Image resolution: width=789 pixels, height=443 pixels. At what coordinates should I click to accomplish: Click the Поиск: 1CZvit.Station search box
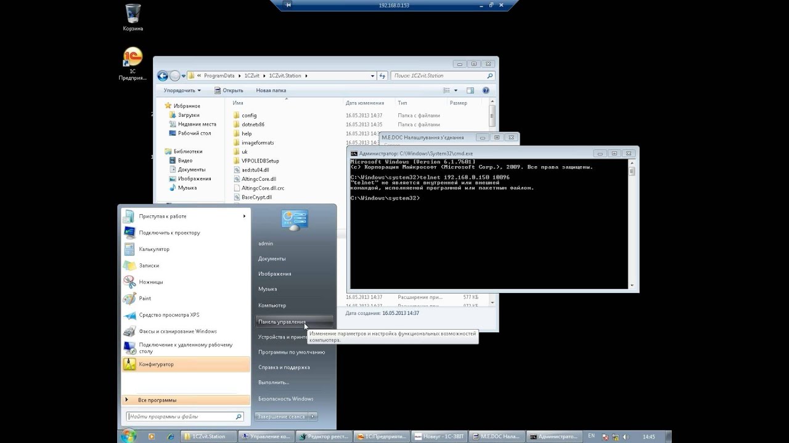point(443,76)
